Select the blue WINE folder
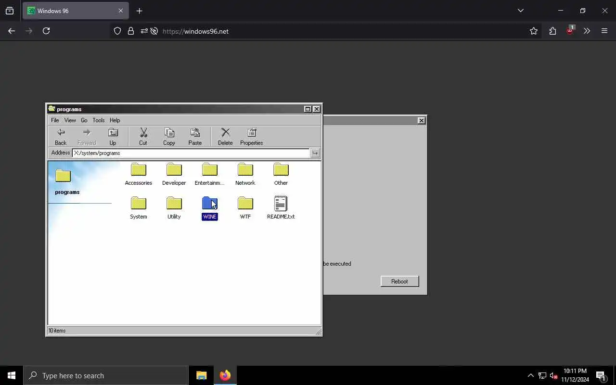Image resolution: width=616 pixels, height=385 pixels. pos(209,208)
